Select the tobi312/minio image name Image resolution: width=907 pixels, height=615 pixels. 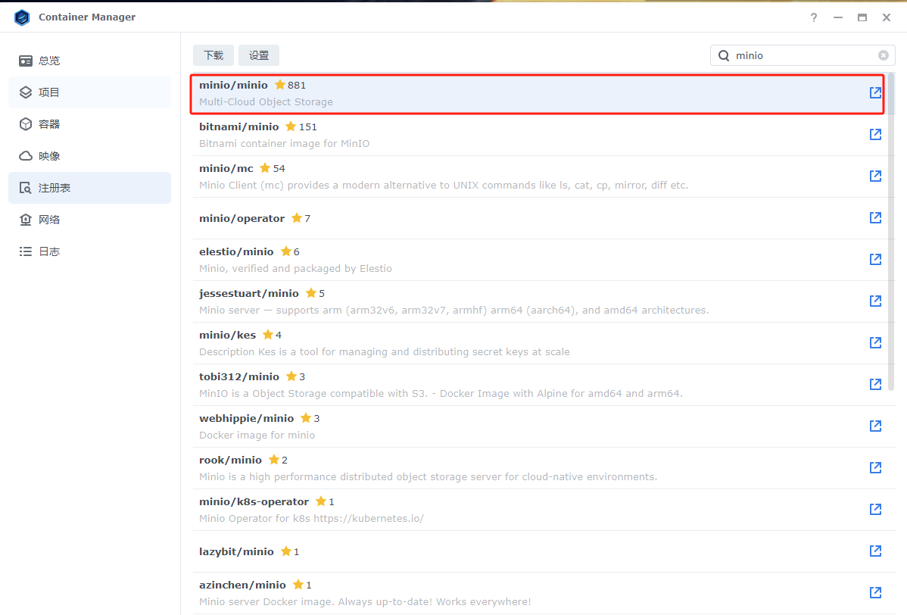coord(239,376)
